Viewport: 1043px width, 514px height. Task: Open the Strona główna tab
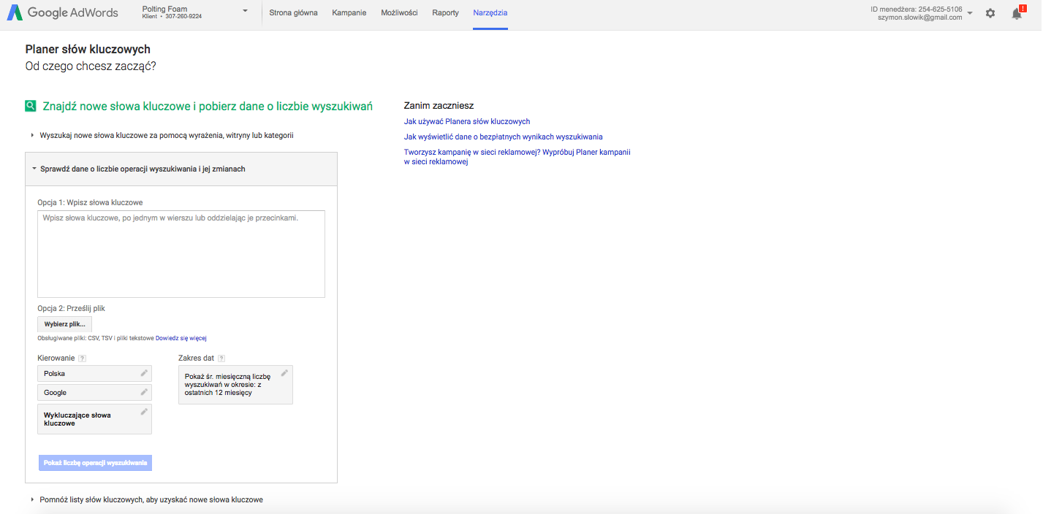293,13
